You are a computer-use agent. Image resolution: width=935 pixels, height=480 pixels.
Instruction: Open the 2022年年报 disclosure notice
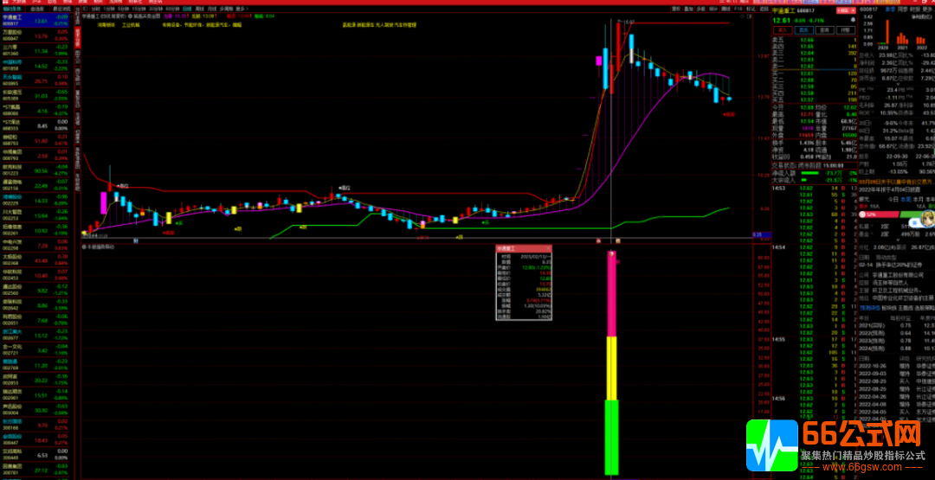point(891,189)
